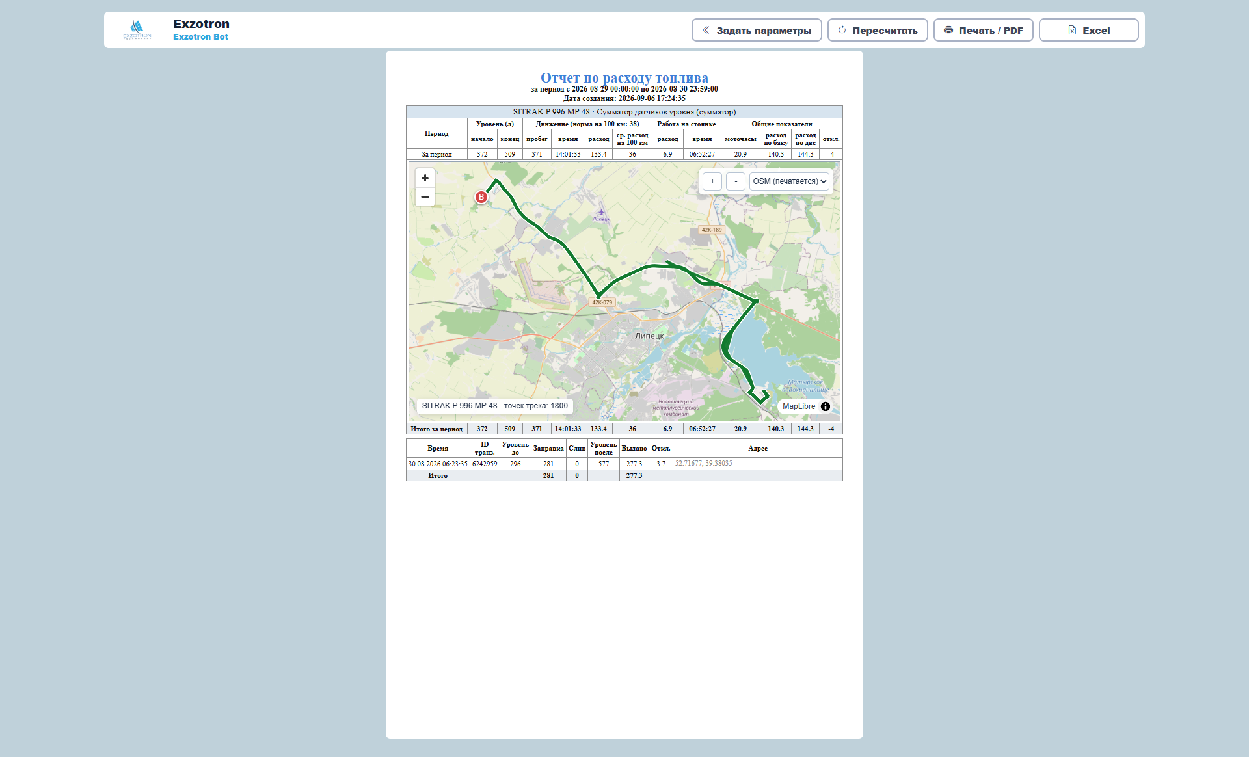Click the transaction ID '6242959' cell
Image resolution: width=1249 pixels, height=757 pixels.
tap(485, 464)
